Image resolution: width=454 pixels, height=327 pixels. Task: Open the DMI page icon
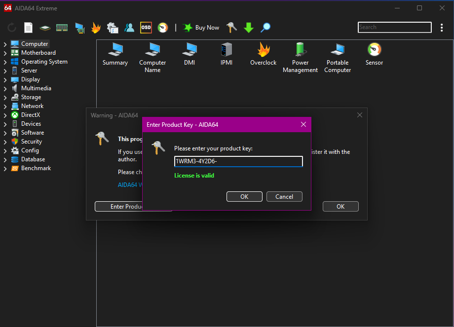click(189, 54)
